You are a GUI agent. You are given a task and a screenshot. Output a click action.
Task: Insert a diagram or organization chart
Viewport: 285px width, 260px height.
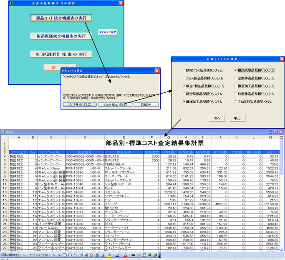click(x=91, y=255)
